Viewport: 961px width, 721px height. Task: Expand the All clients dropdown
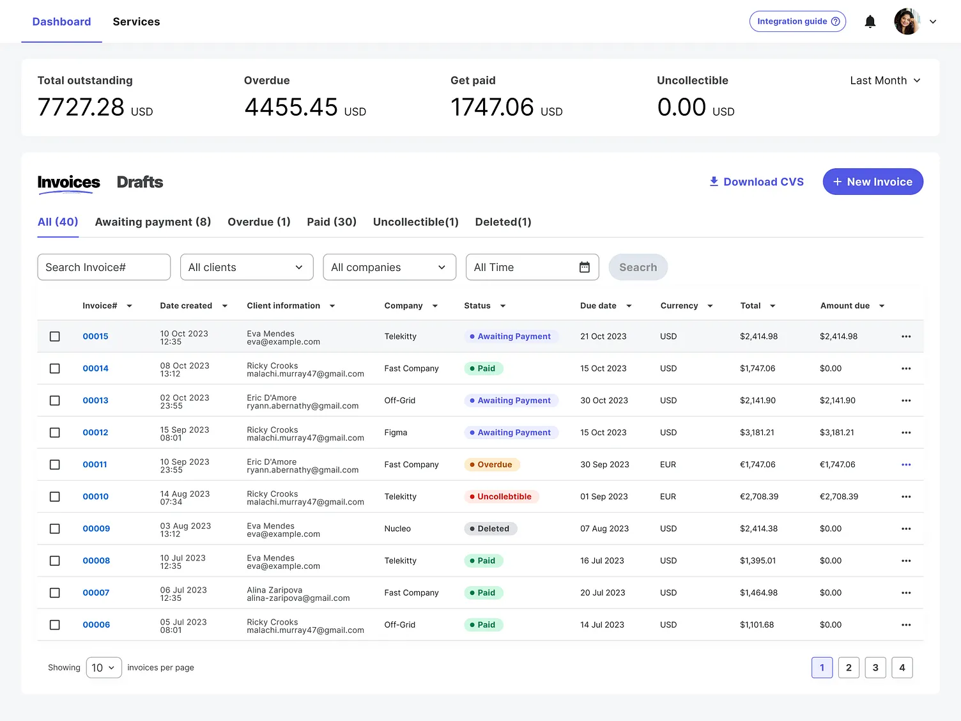pos(247,267)
